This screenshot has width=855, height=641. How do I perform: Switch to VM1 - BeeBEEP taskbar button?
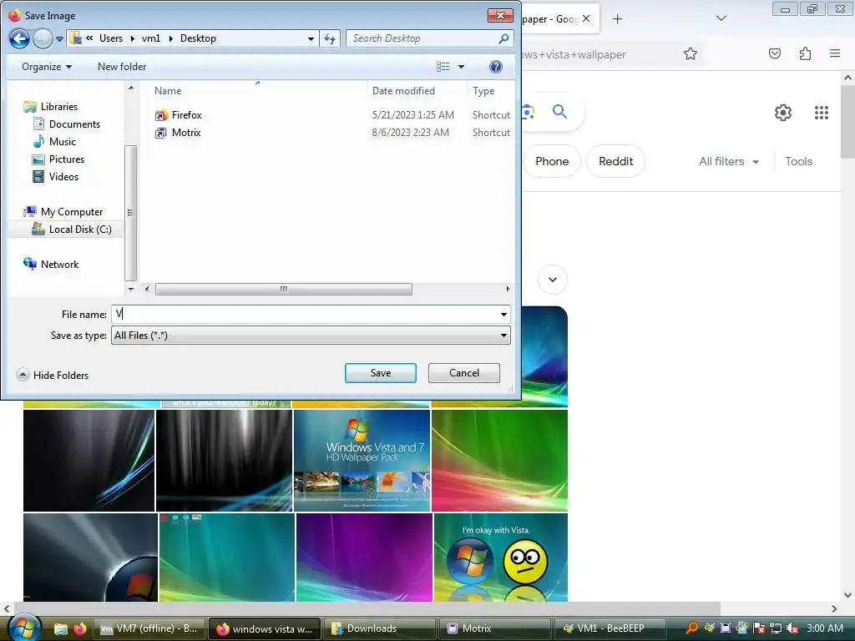[610, 628]
